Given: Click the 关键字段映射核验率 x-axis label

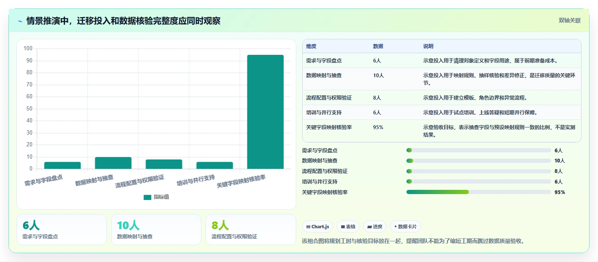Looking at the screenshot, I should (241, 182).
